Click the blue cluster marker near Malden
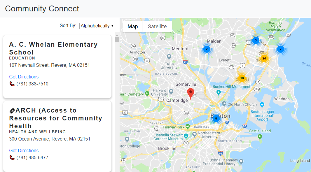The image size is (311, 172). tap(207, 49)
